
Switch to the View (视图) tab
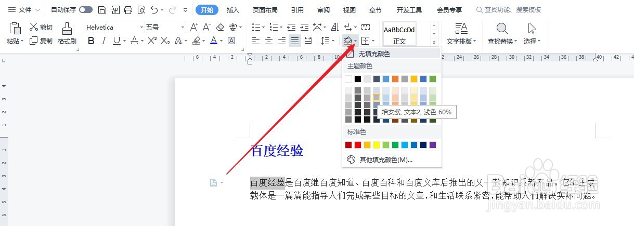click(x=350, y=10)
